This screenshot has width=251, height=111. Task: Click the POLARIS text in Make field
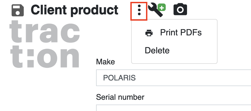tap(119, 78)
